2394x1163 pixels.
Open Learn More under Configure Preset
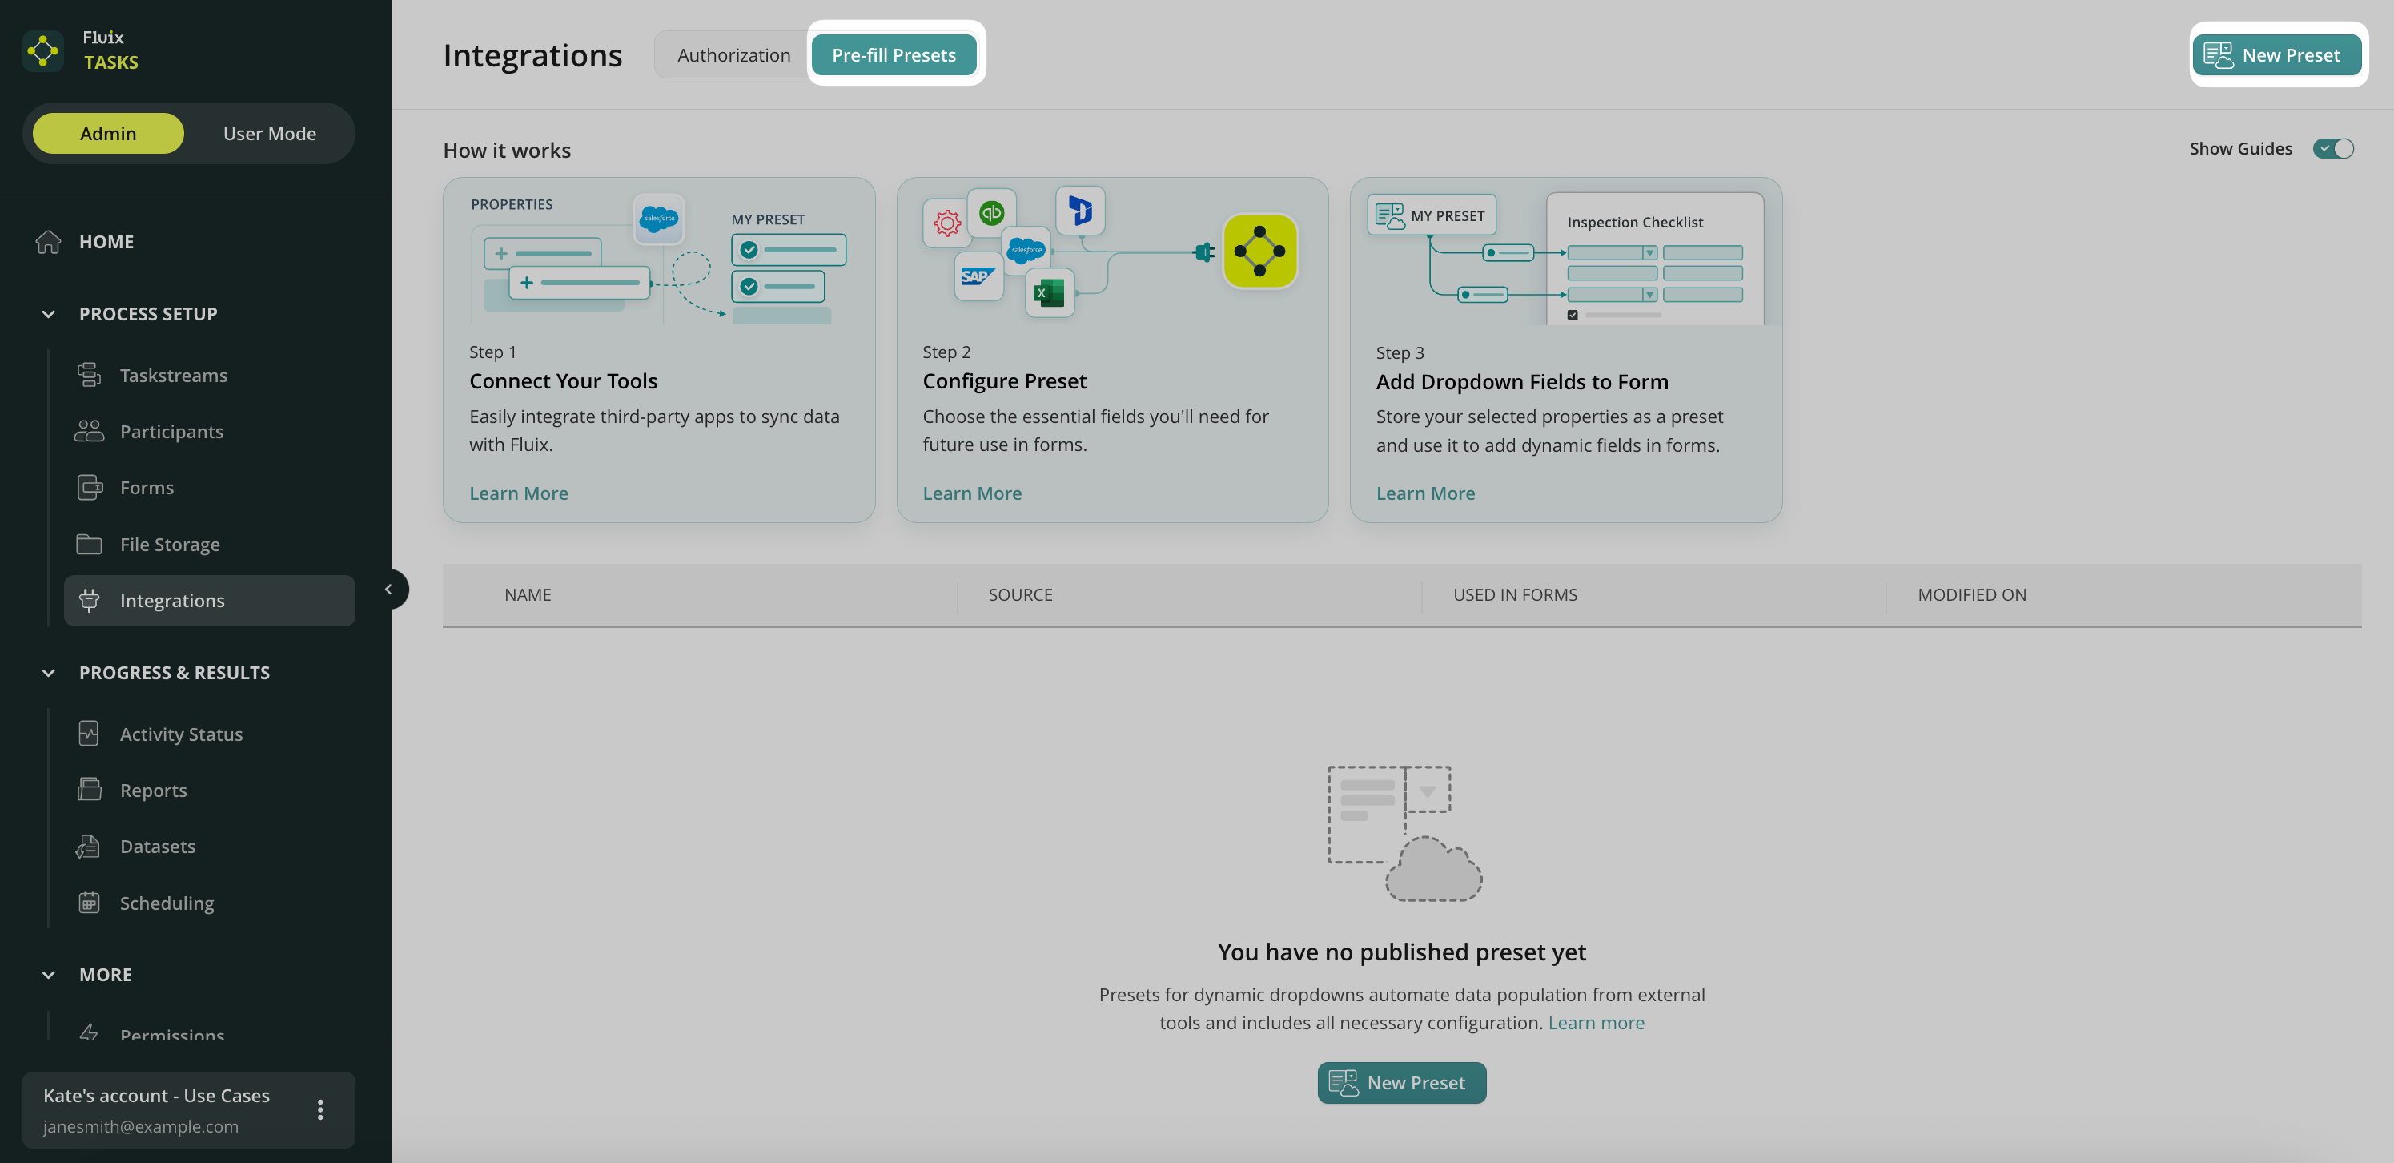point(971,493)
